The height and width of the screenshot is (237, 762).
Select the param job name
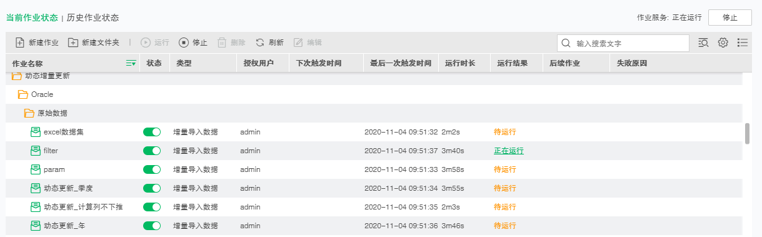click(54, 169)
